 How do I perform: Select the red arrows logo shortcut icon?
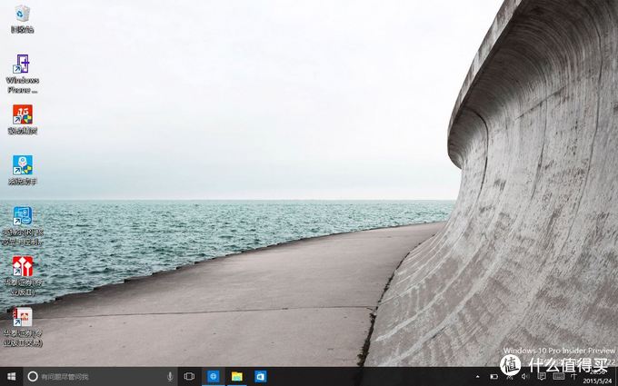[x=22, y=276]
